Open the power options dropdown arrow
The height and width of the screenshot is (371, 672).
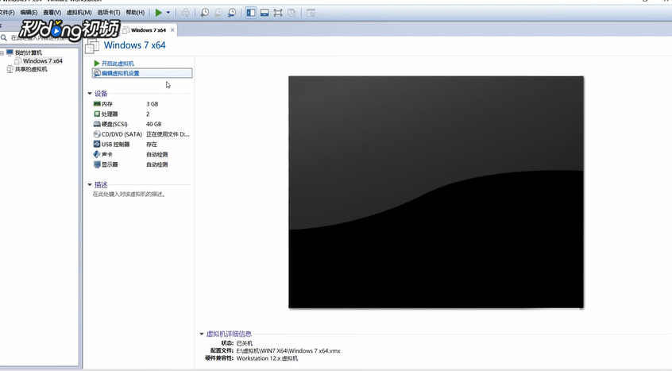168,13
